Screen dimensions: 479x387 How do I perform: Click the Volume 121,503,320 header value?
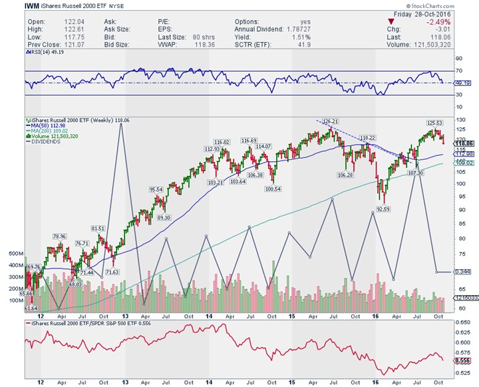(x=432, y=45)
